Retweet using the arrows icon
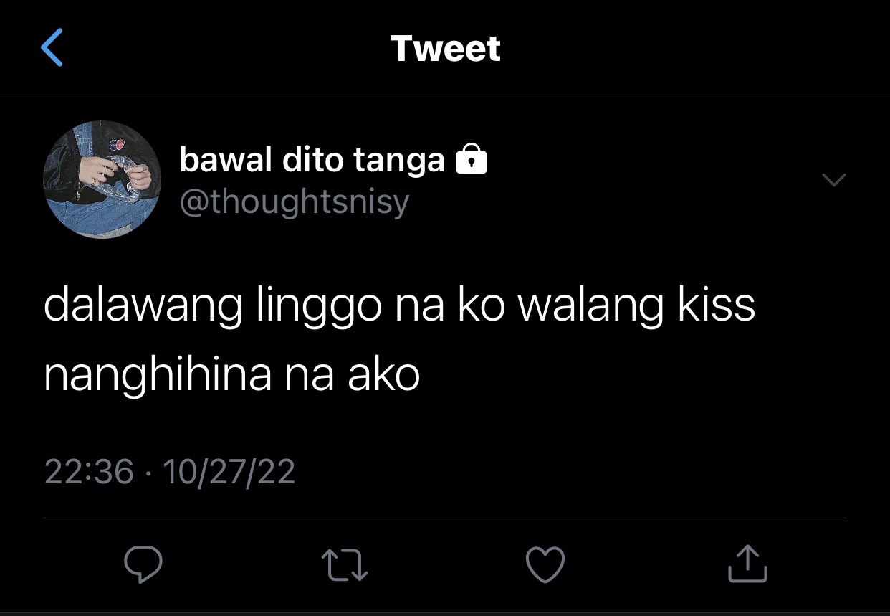The height and width of the screenshot is (616, 890). click(x=345, y=564)
